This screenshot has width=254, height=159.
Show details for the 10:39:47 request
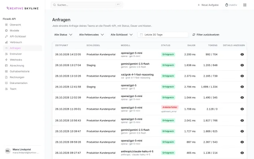tap(242, 131)
